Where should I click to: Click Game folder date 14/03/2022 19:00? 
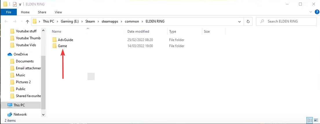pyautogui.click(x=140, y=46)
